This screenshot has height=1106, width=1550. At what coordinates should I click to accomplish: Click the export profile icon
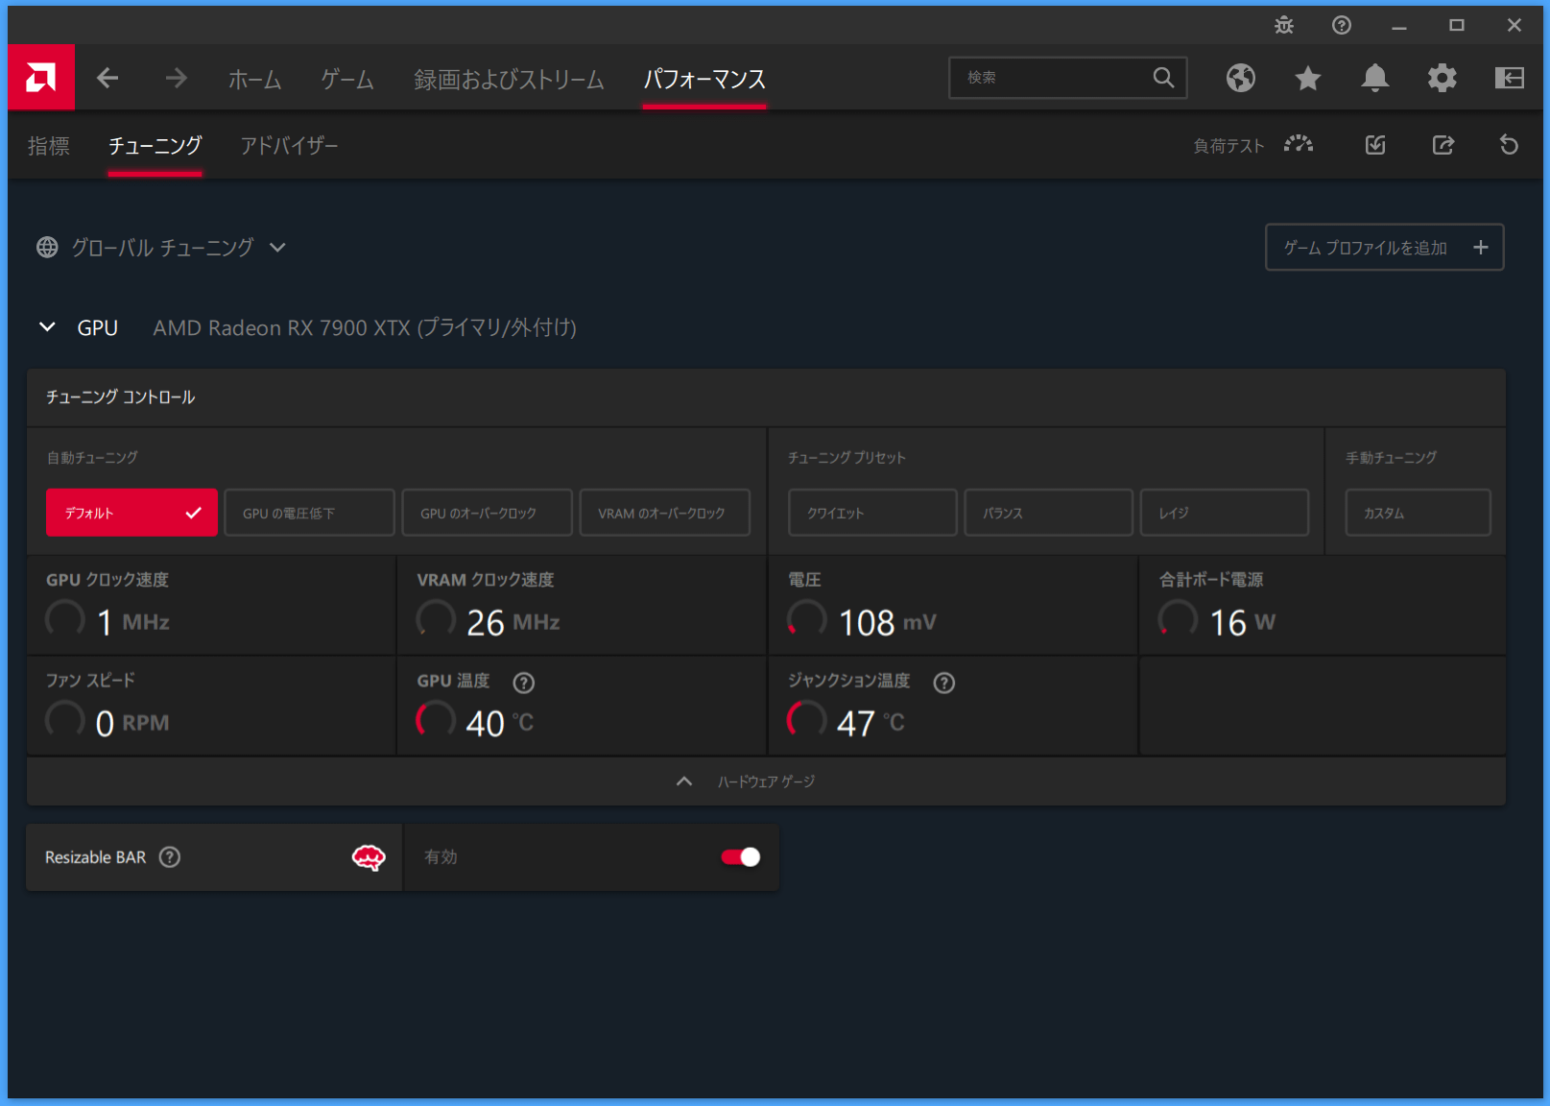1443,145
